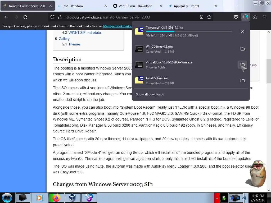The height and width of the screenshot is (203, 271).
Task: Open Firefox from the taskbar
Action: [56, 198]
